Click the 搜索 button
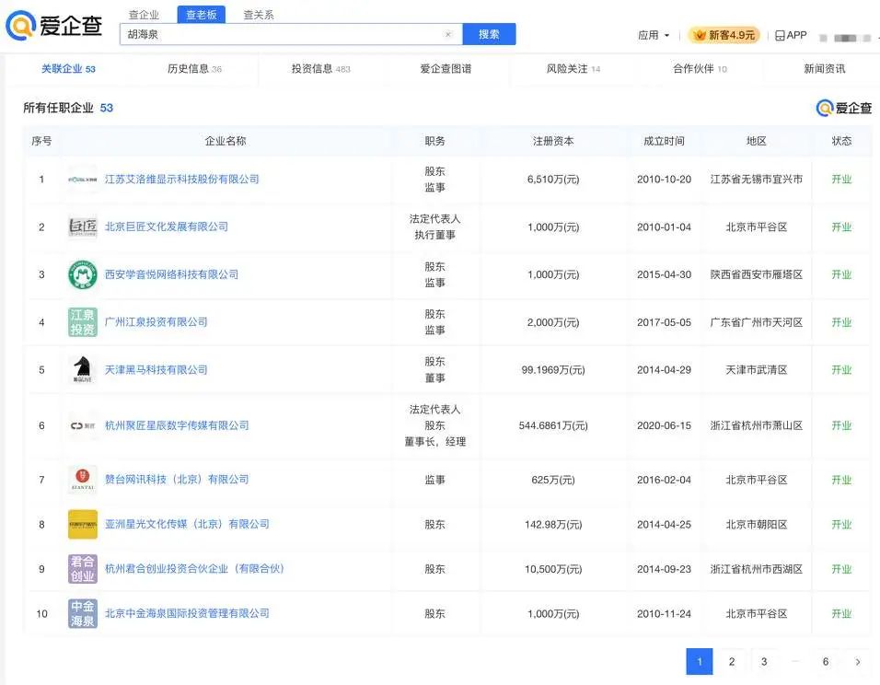This screenshot has height=685, width=880. pyautogui.click(x=489, y=33)
